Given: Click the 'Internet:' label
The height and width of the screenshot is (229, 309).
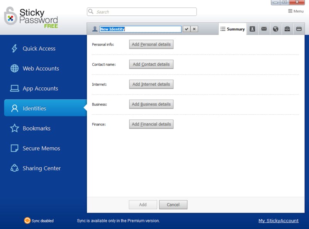Looking at the screenshot, I should pos(99,84).
